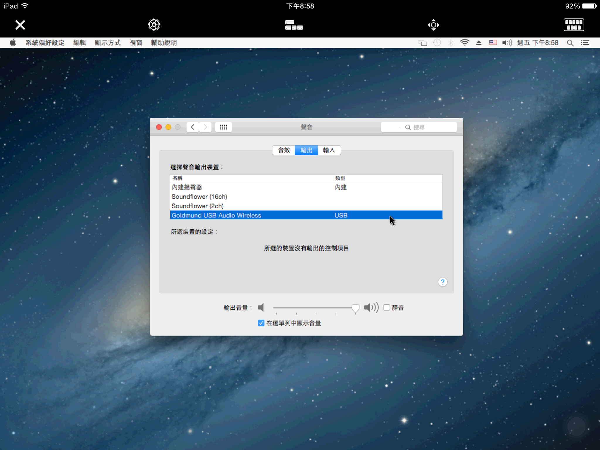Enable the 靜音 mute checkbox
Viewport: 600px width, 450px height.
pyautogui.click(x=387, y=308)
